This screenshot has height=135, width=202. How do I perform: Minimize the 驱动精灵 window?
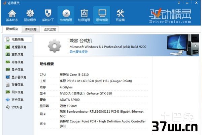click(x=187, y=3)
